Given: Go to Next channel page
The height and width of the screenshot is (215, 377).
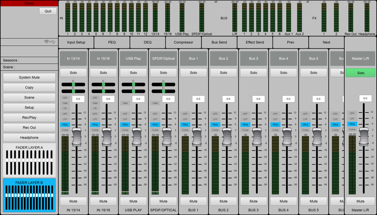Looking at the screenshot, I should (x=326, y=42).
